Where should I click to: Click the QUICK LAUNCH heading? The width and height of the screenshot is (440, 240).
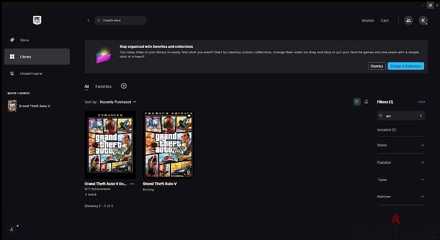point(19,93)
